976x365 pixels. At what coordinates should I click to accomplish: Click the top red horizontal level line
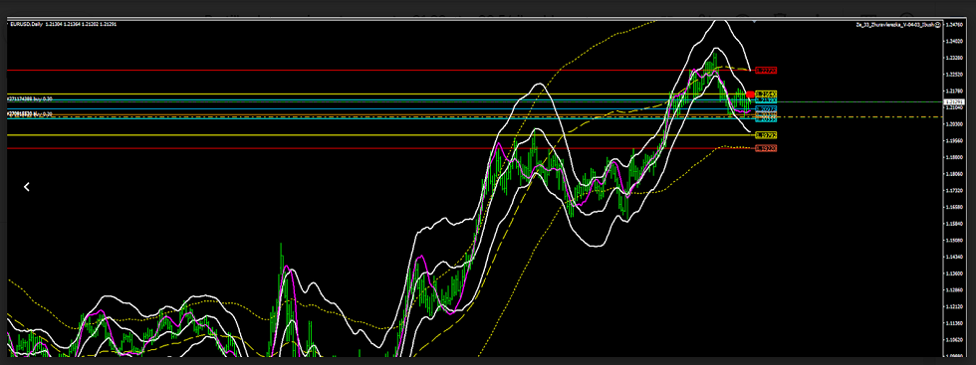[x=379, y=71]
